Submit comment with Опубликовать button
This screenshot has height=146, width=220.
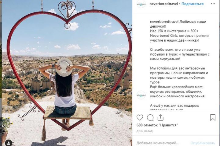(203, 143)
